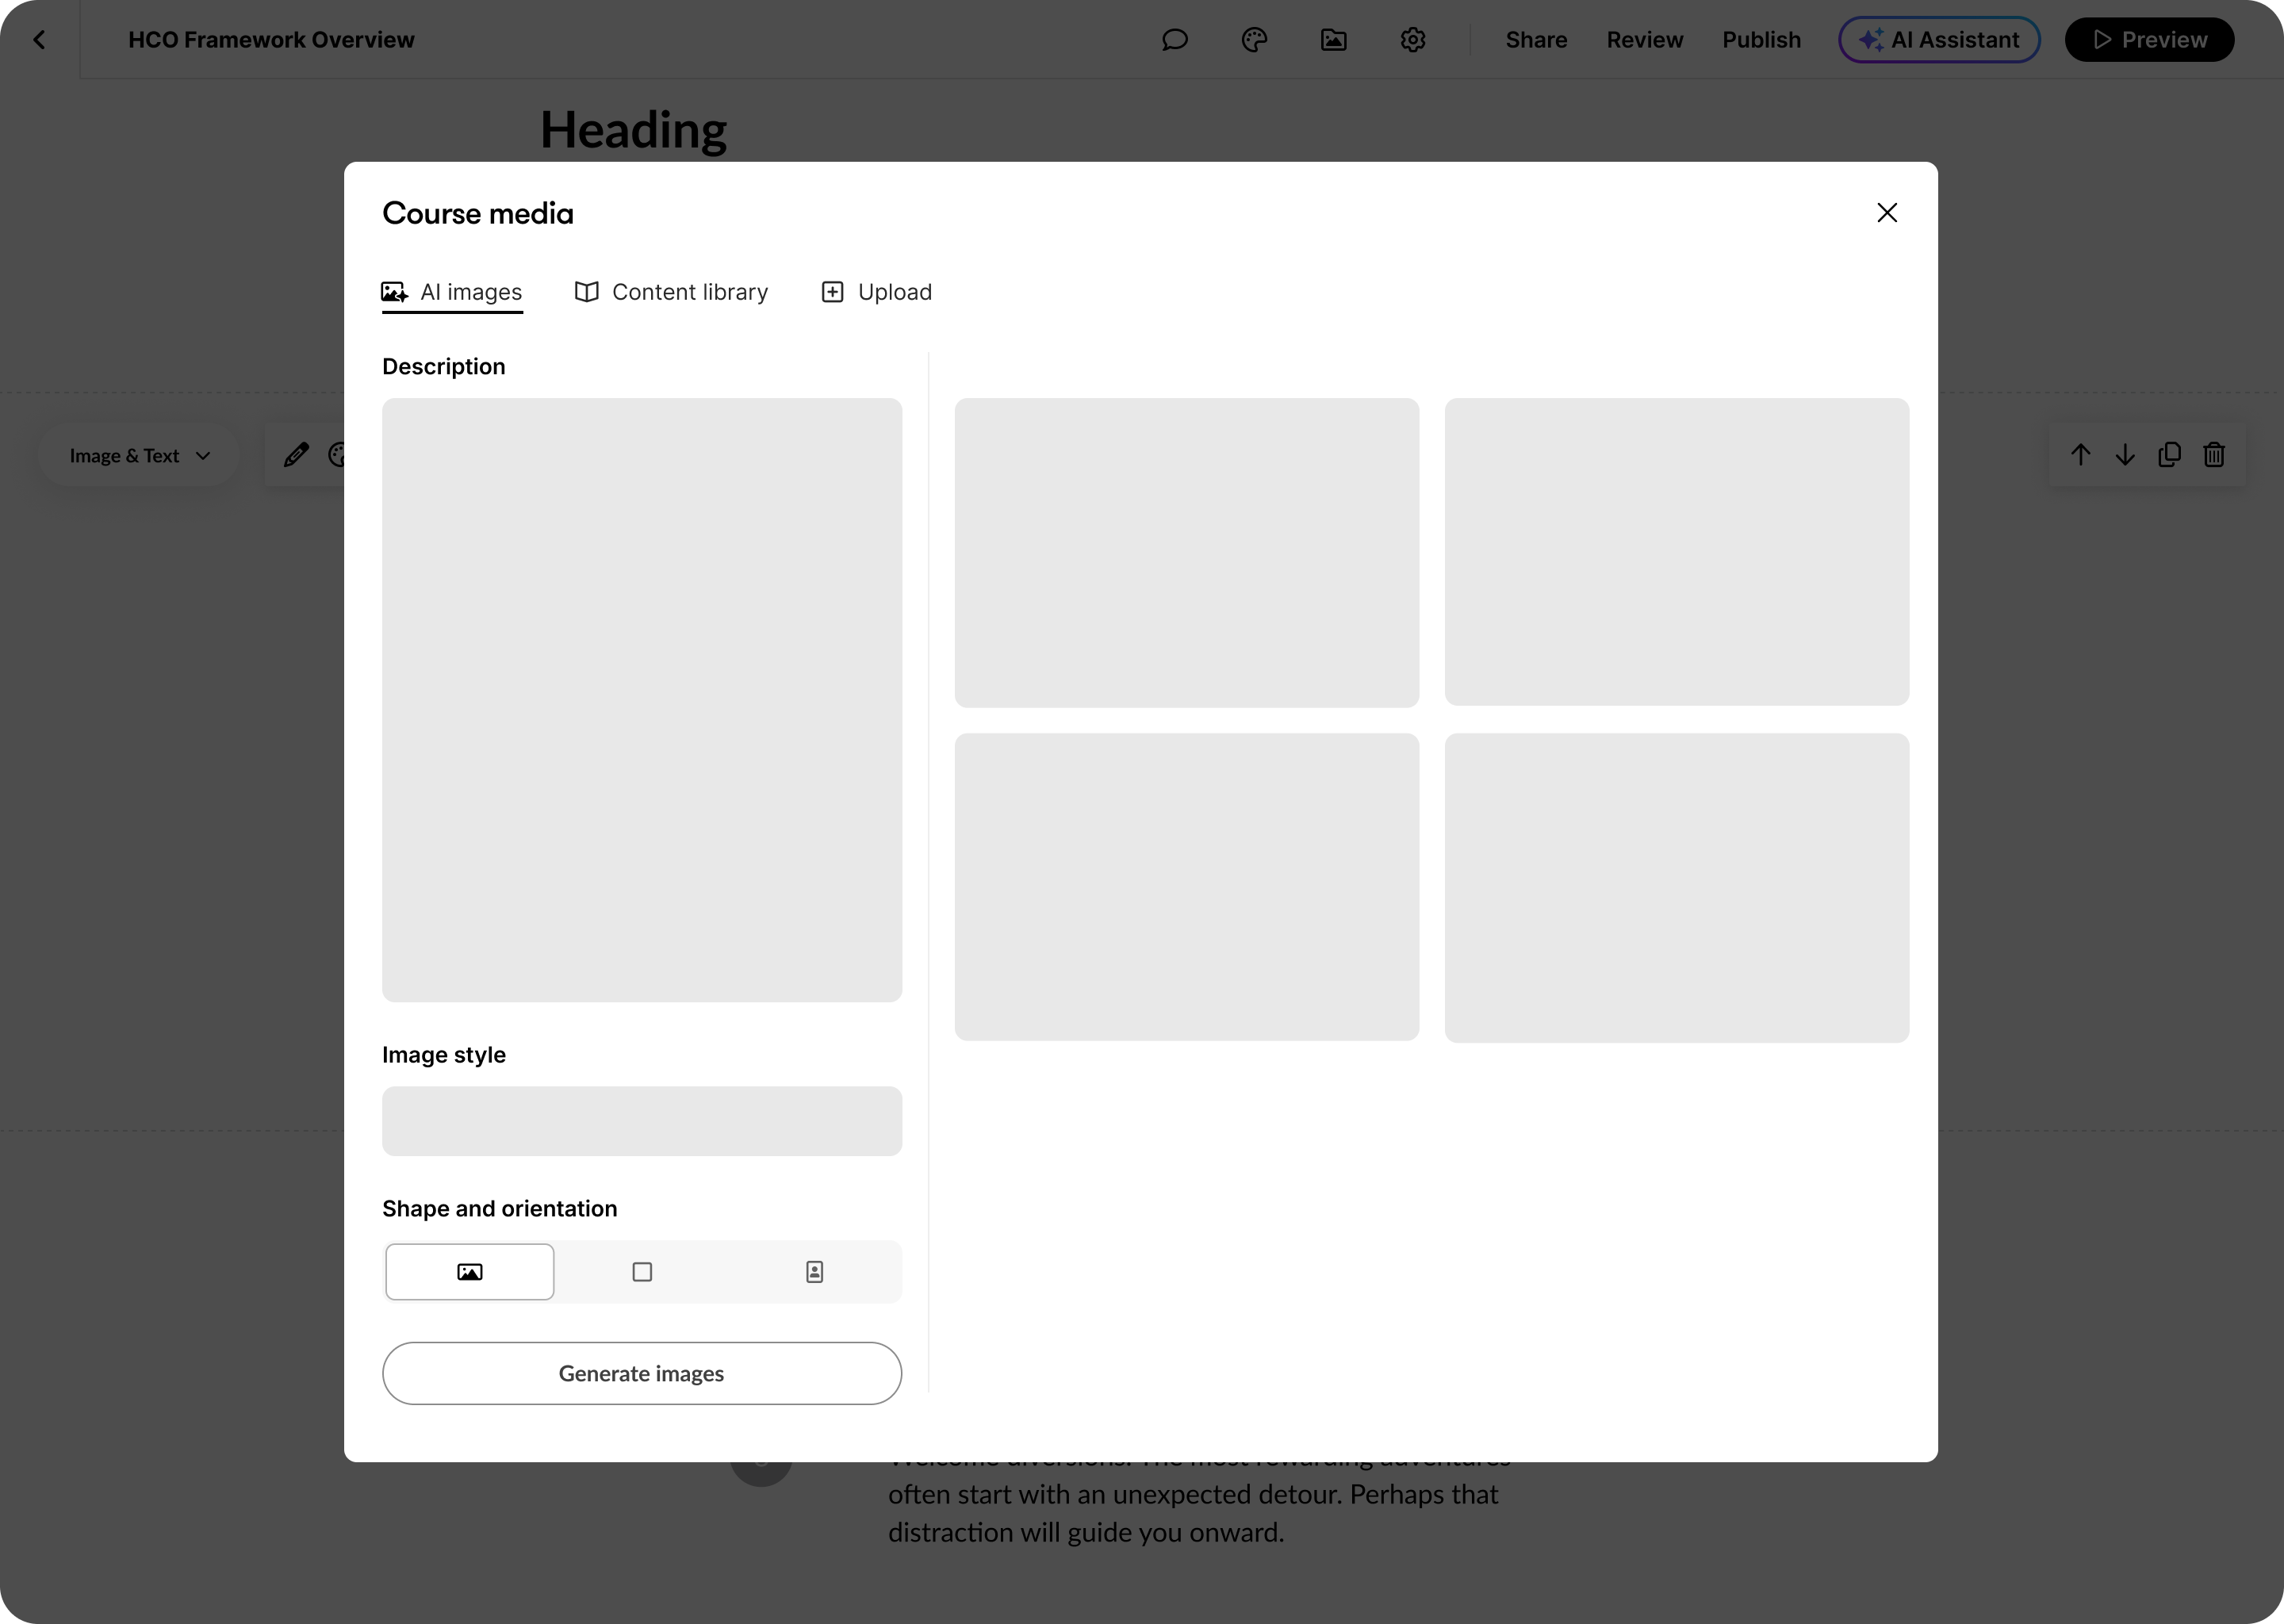Select portrait shape and orientation
The height and width of the screenshot is (1624, 2284).
click(x=814, y=1271)
